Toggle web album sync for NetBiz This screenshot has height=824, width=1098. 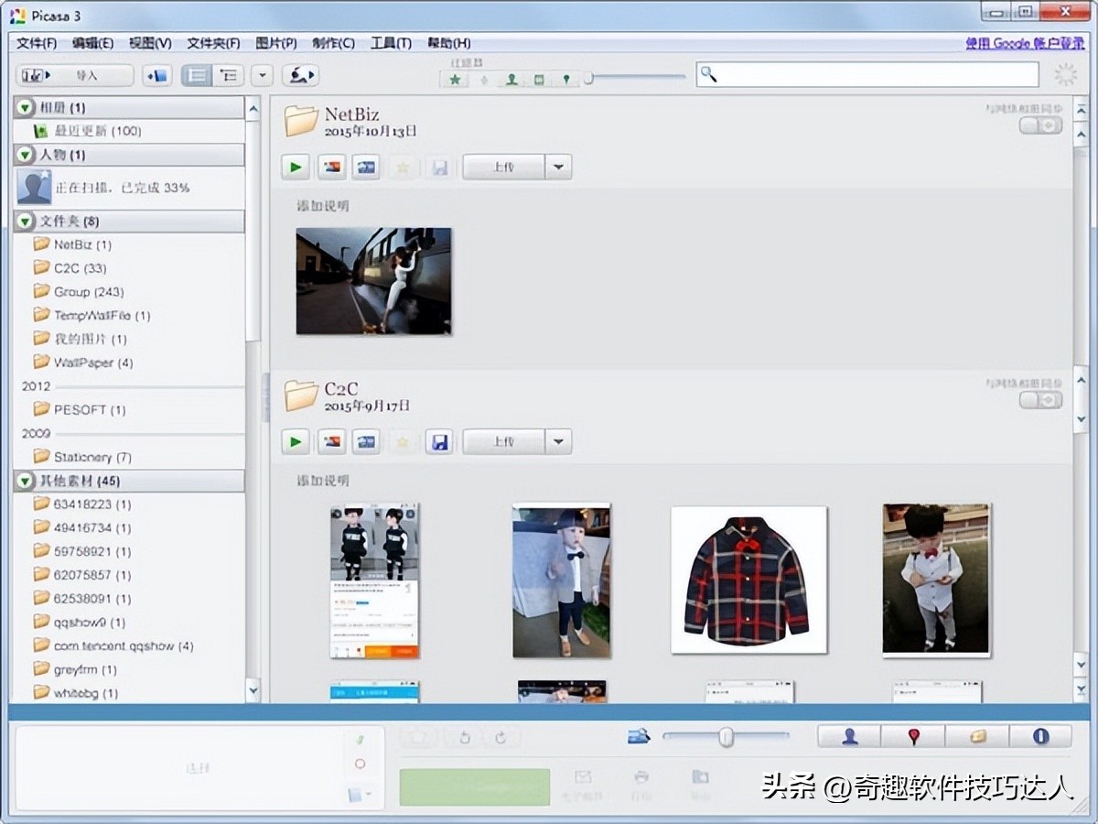1040,125
